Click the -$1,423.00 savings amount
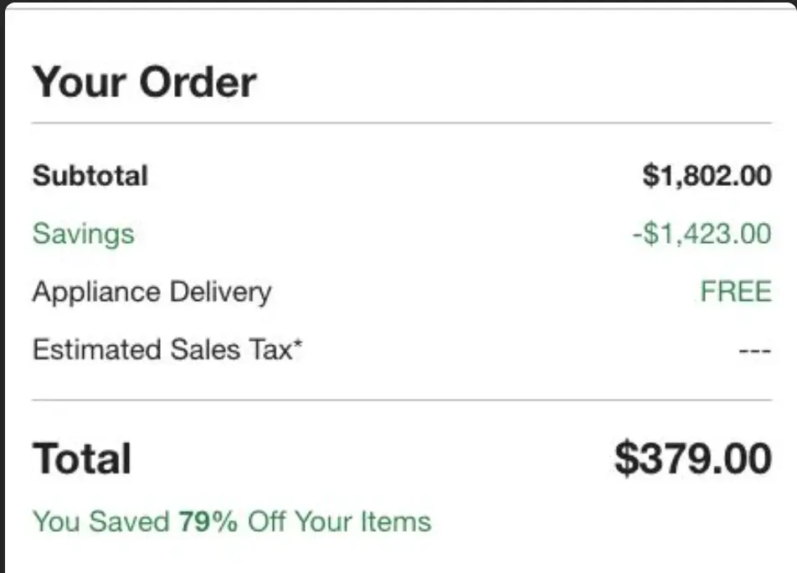 tap(702, 234)
